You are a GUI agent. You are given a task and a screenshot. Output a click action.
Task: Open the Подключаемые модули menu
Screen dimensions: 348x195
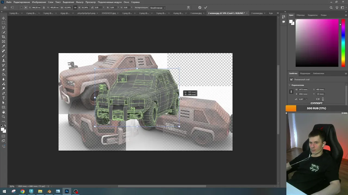pyautogui.click(x=110, y=2)
